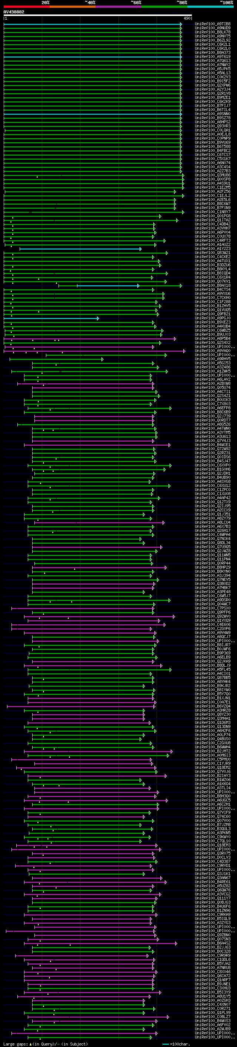Click the red identity color bar

click(26, 7)
